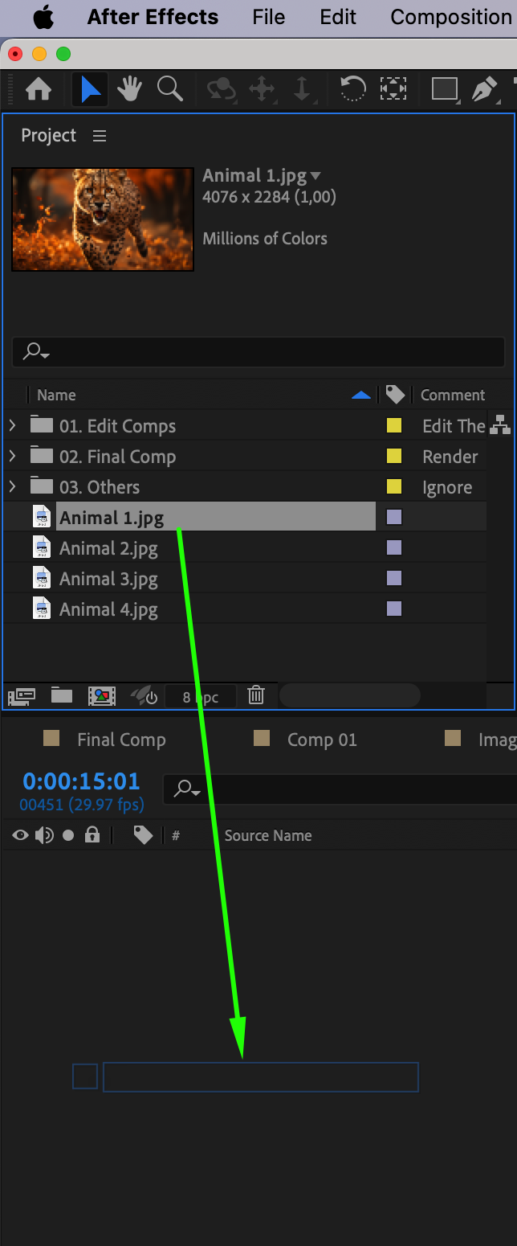Select the Zoom magnifier tool
The width and height of the screenshot is (517, 1246).
coord(169,88)
